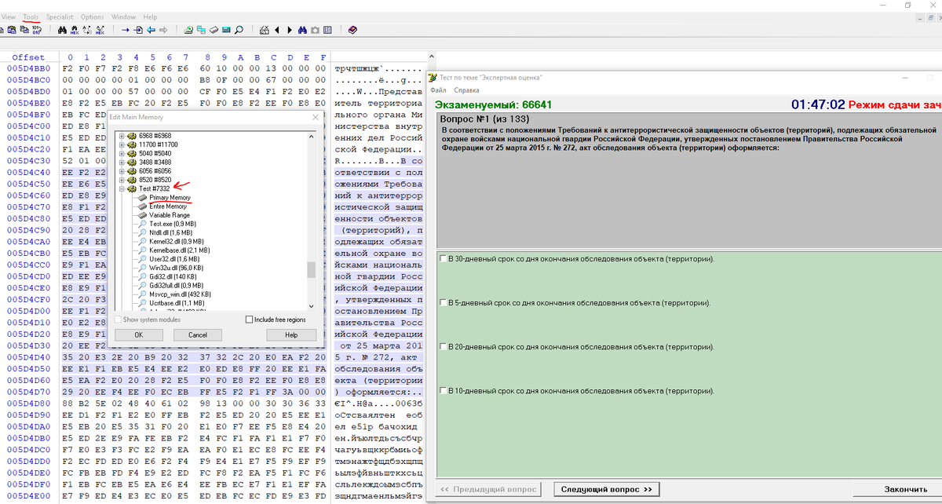Go to Следующий вопрос
The width and height of the screenshot is (942, 504).
(607, 489)
